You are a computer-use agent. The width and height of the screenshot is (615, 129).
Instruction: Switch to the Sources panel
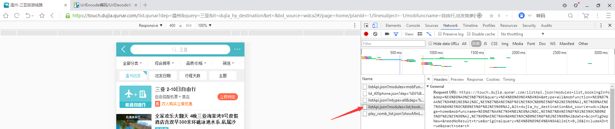click(431, 26)
